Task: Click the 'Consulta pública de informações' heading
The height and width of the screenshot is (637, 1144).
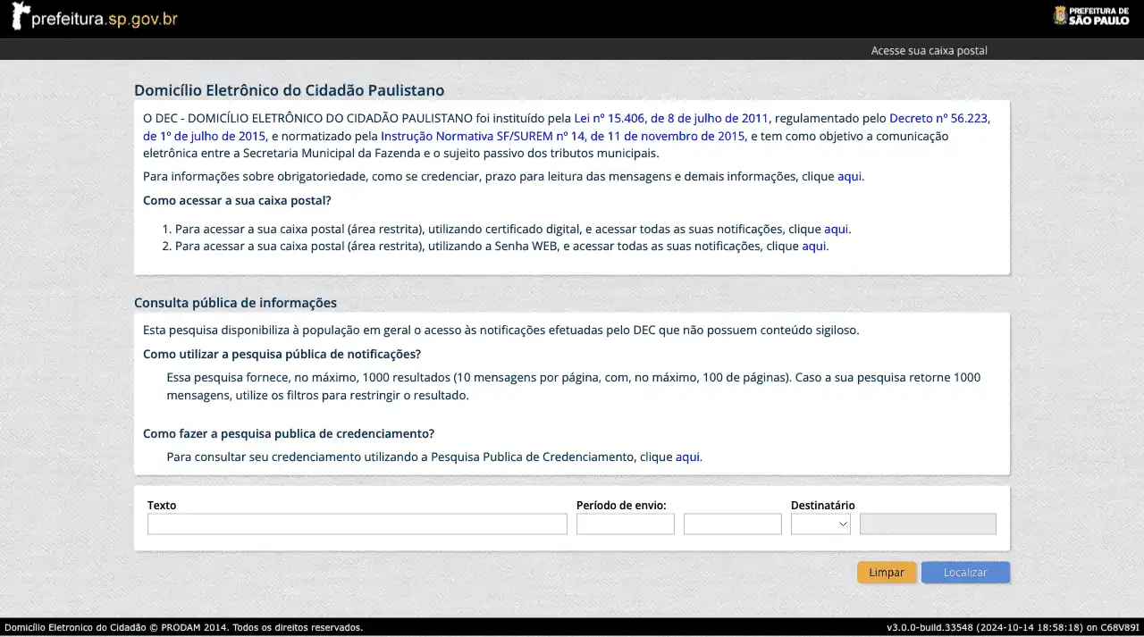Action: (235, 303)
